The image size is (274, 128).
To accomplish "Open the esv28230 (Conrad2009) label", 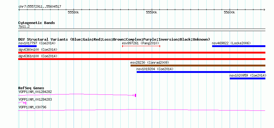I will 150,62.
